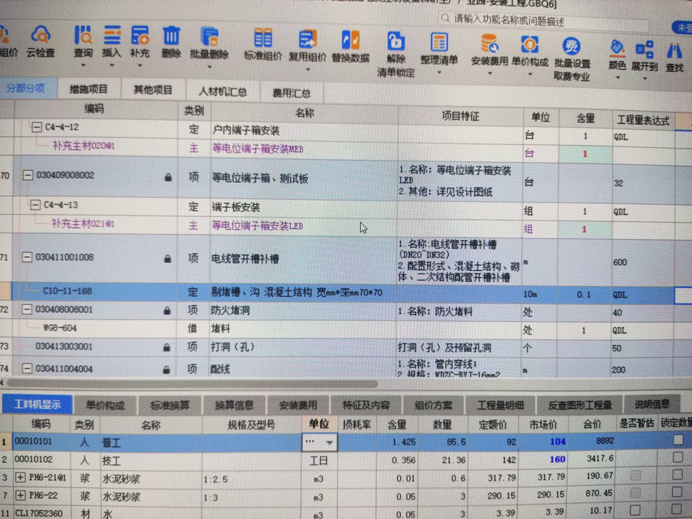
Task: Click the search magnifier icon in the help box
Action: coord(445,18)
